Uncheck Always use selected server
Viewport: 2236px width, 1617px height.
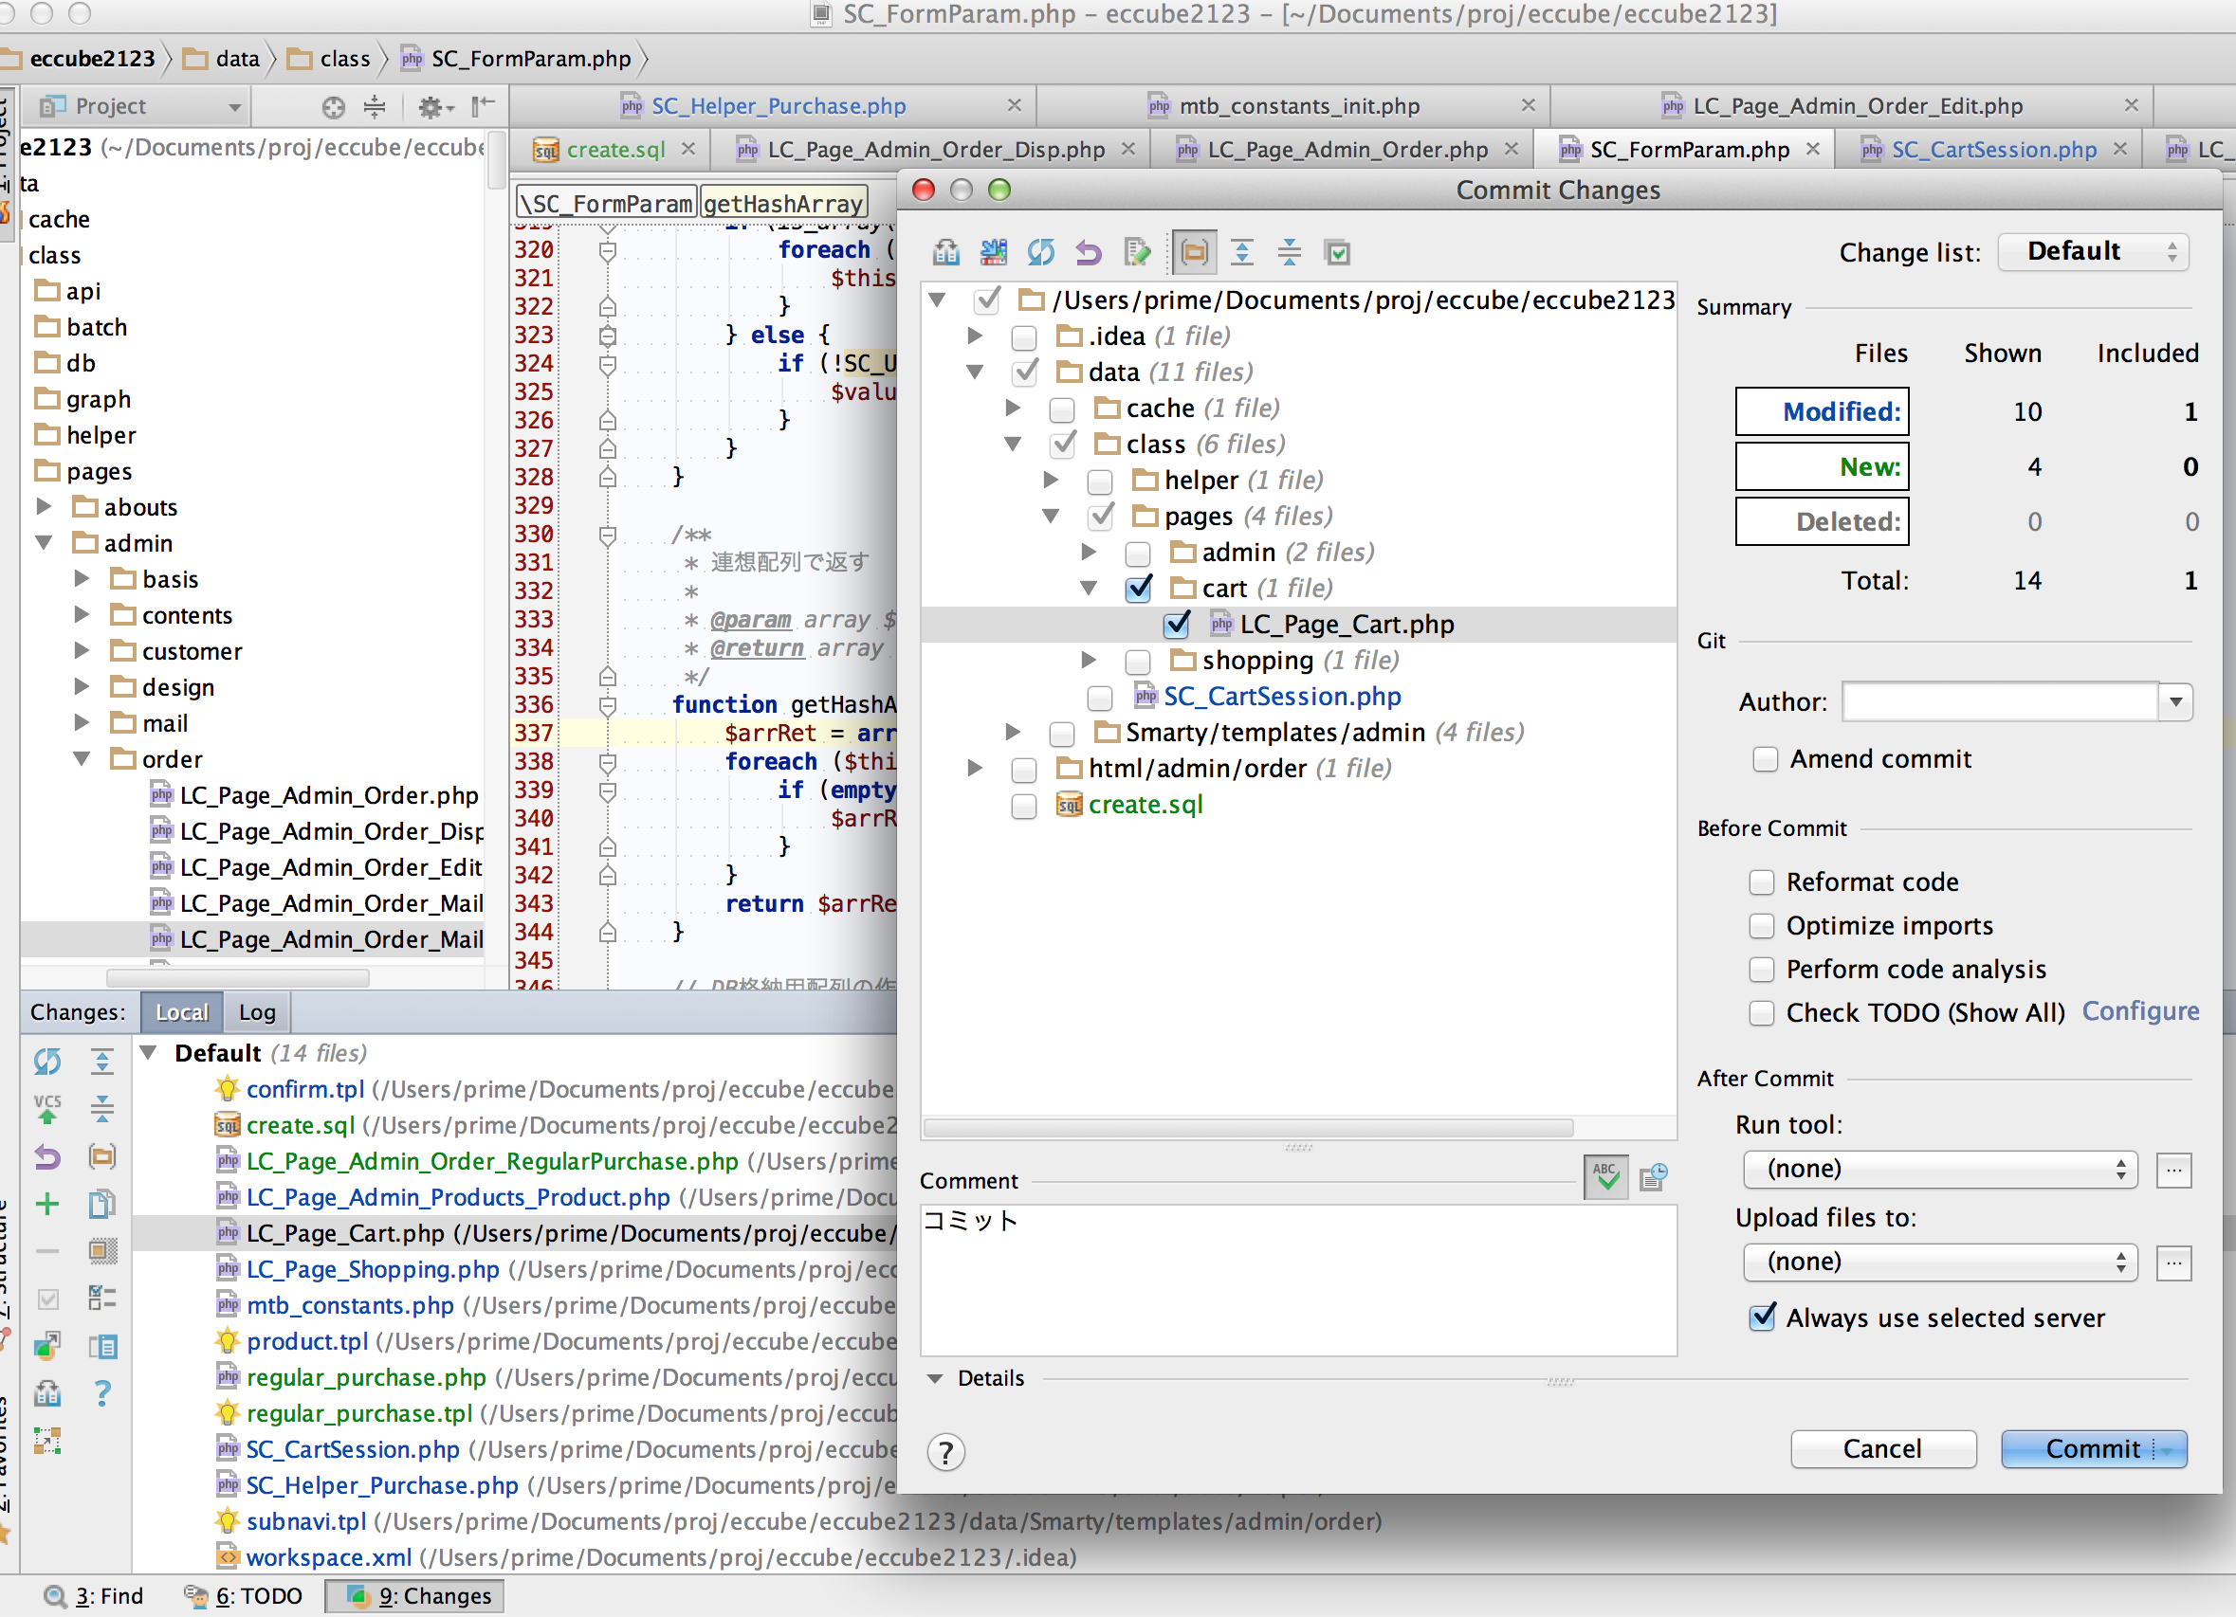[1763, 1318]
